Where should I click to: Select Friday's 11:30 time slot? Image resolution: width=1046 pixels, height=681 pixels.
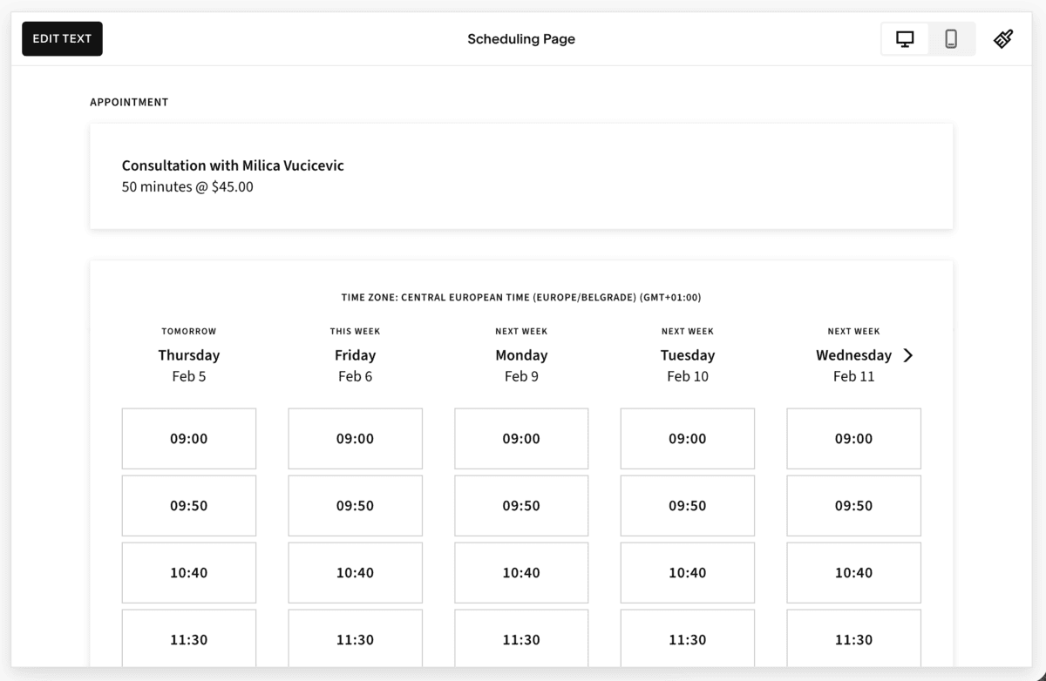tap(355, 639)
